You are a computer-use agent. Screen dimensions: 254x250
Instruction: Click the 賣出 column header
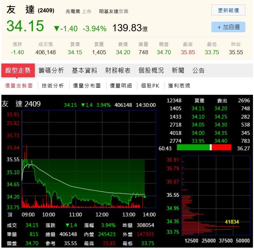click(x=222, y=101)
